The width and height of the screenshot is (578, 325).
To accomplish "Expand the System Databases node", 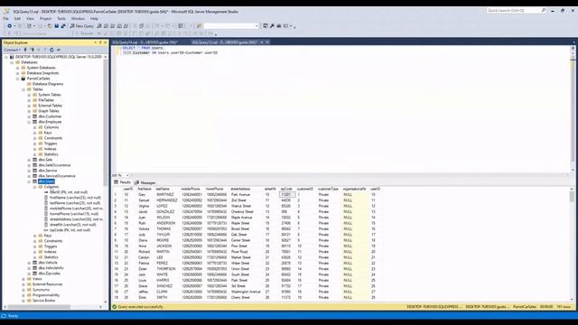I will pos(17,68).
